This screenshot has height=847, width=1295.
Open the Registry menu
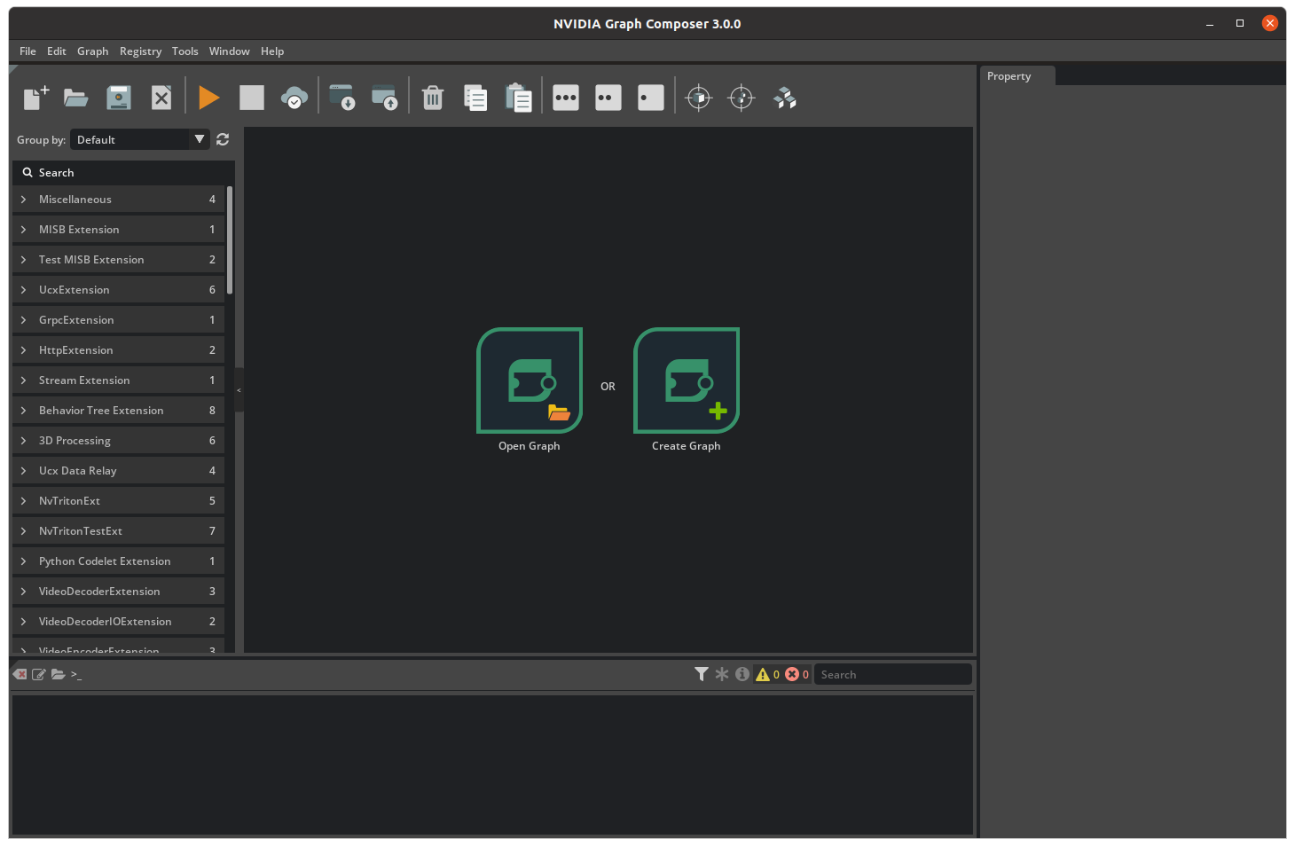[140, 51]
